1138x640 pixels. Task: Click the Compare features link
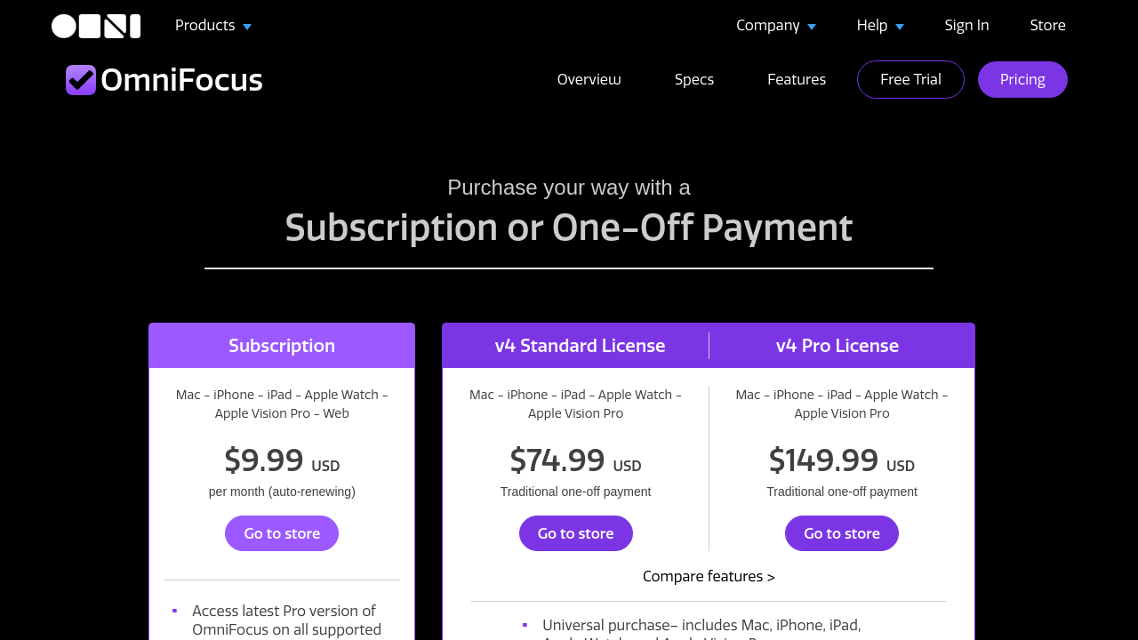(x=709, y=577)
